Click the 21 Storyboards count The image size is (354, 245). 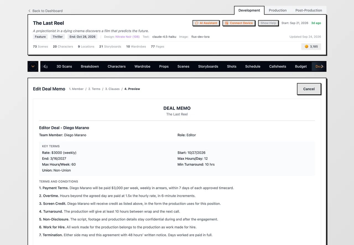tap(110, 47)
